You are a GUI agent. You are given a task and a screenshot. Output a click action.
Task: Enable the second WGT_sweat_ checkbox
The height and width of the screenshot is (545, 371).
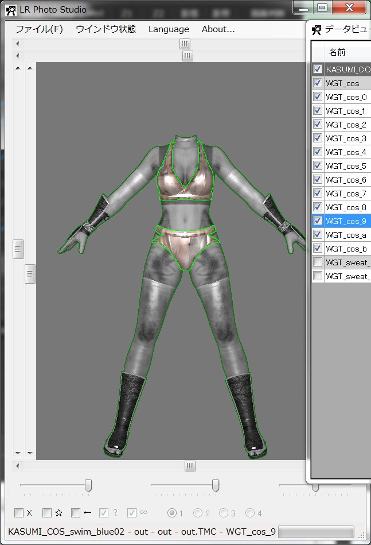coord(318,276)
